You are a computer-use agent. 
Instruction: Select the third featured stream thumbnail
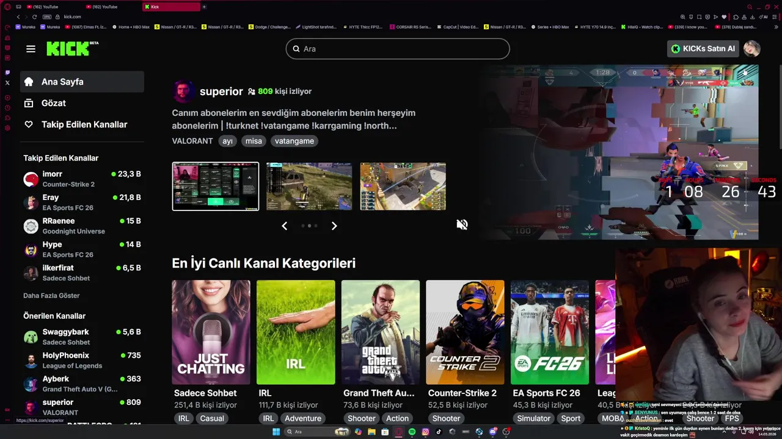[x=403, y=186]
